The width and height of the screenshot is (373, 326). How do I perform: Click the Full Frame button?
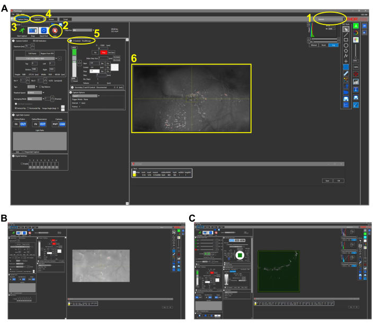coord(32,54)
